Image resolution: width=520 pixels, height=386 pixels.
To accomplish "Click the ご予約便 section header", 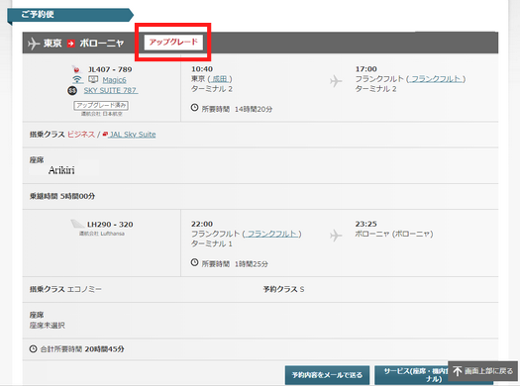I will click(x=70, y=15).
